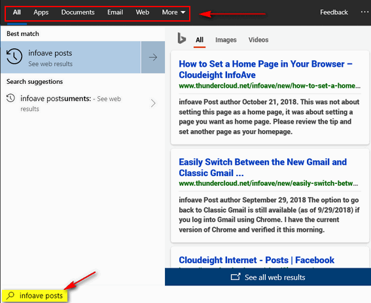
Task: Click the history icon for infoave postsuments suggestion
Action: (10, 98)
